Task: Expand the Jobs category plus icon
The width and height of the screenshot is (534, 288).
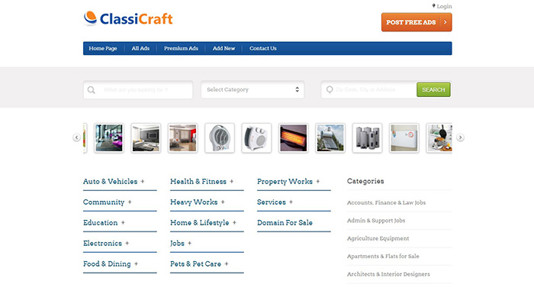Action: (190, 243)
